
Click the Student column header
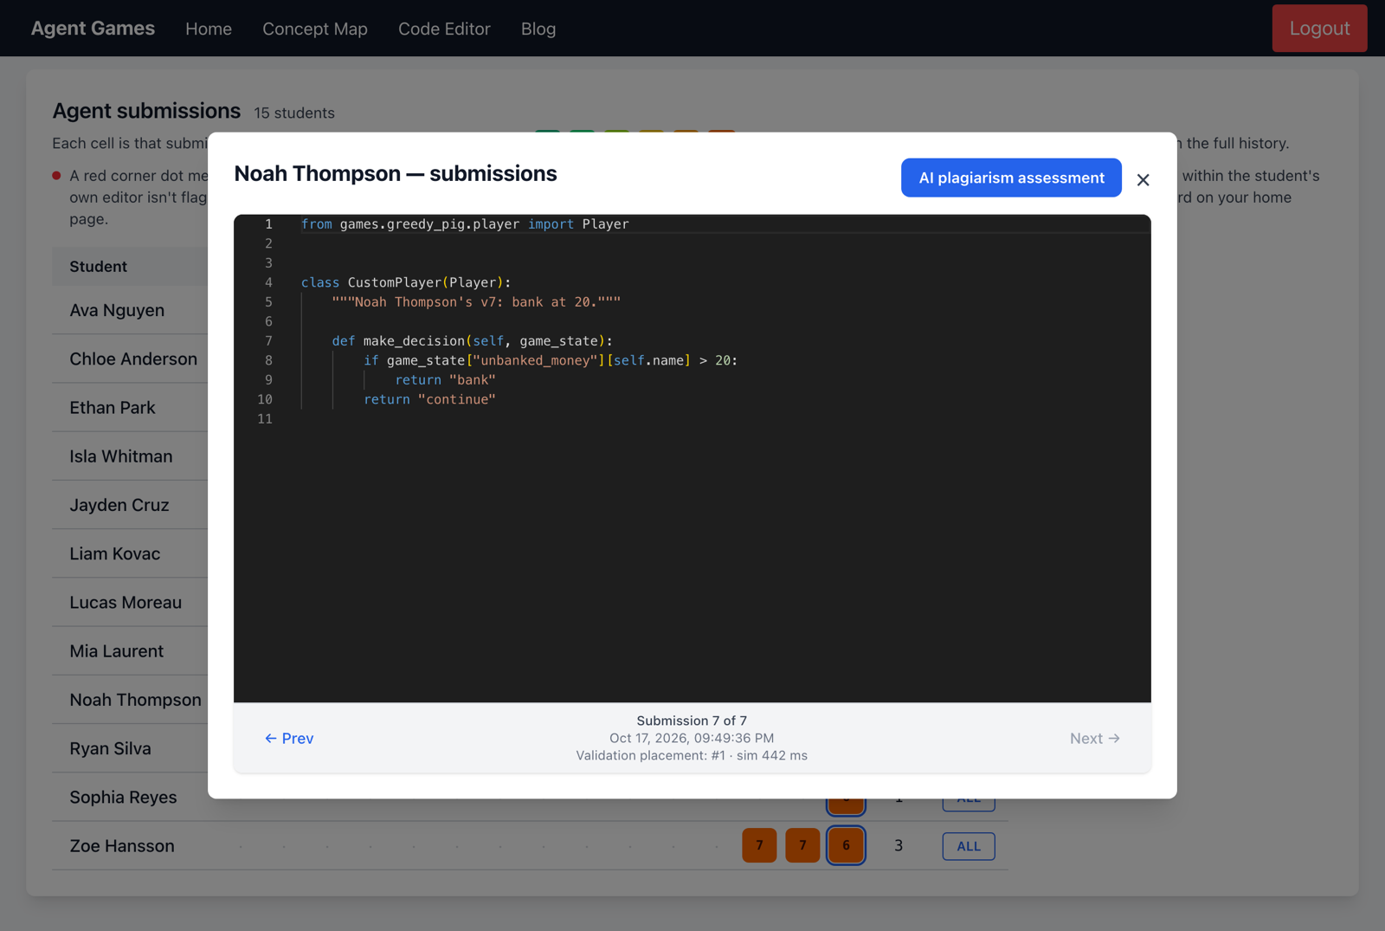coord(98,267)
